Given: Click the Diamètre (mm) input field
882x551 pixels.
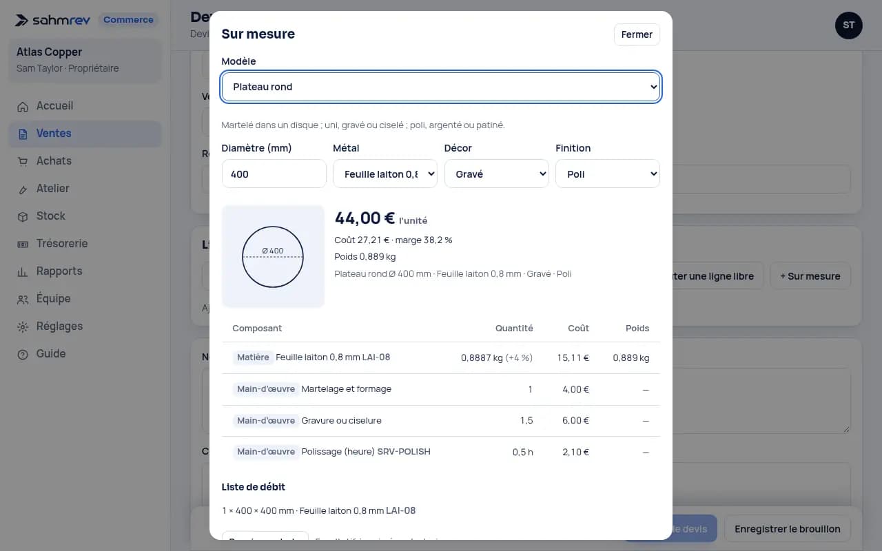Looking at the screenshot, I should coord(274,174).
